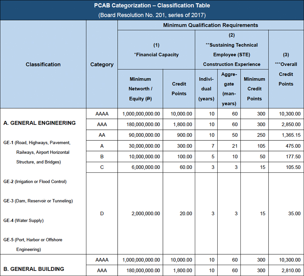Screen dimensions: 304x276
Task: Click the title 'PCAB Categorization – Classification Table'
Action: [152, 5]
